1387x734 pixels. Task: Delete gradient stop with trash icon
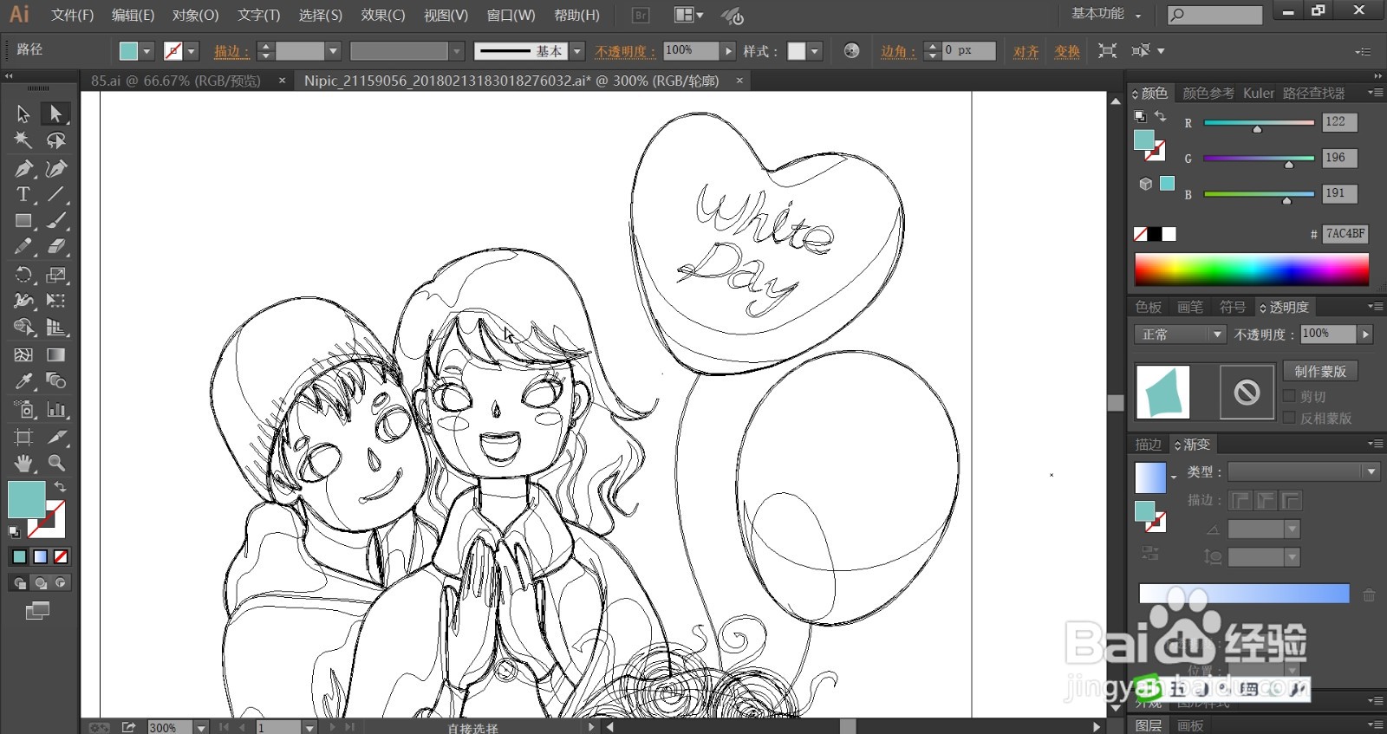[1369, 594]
